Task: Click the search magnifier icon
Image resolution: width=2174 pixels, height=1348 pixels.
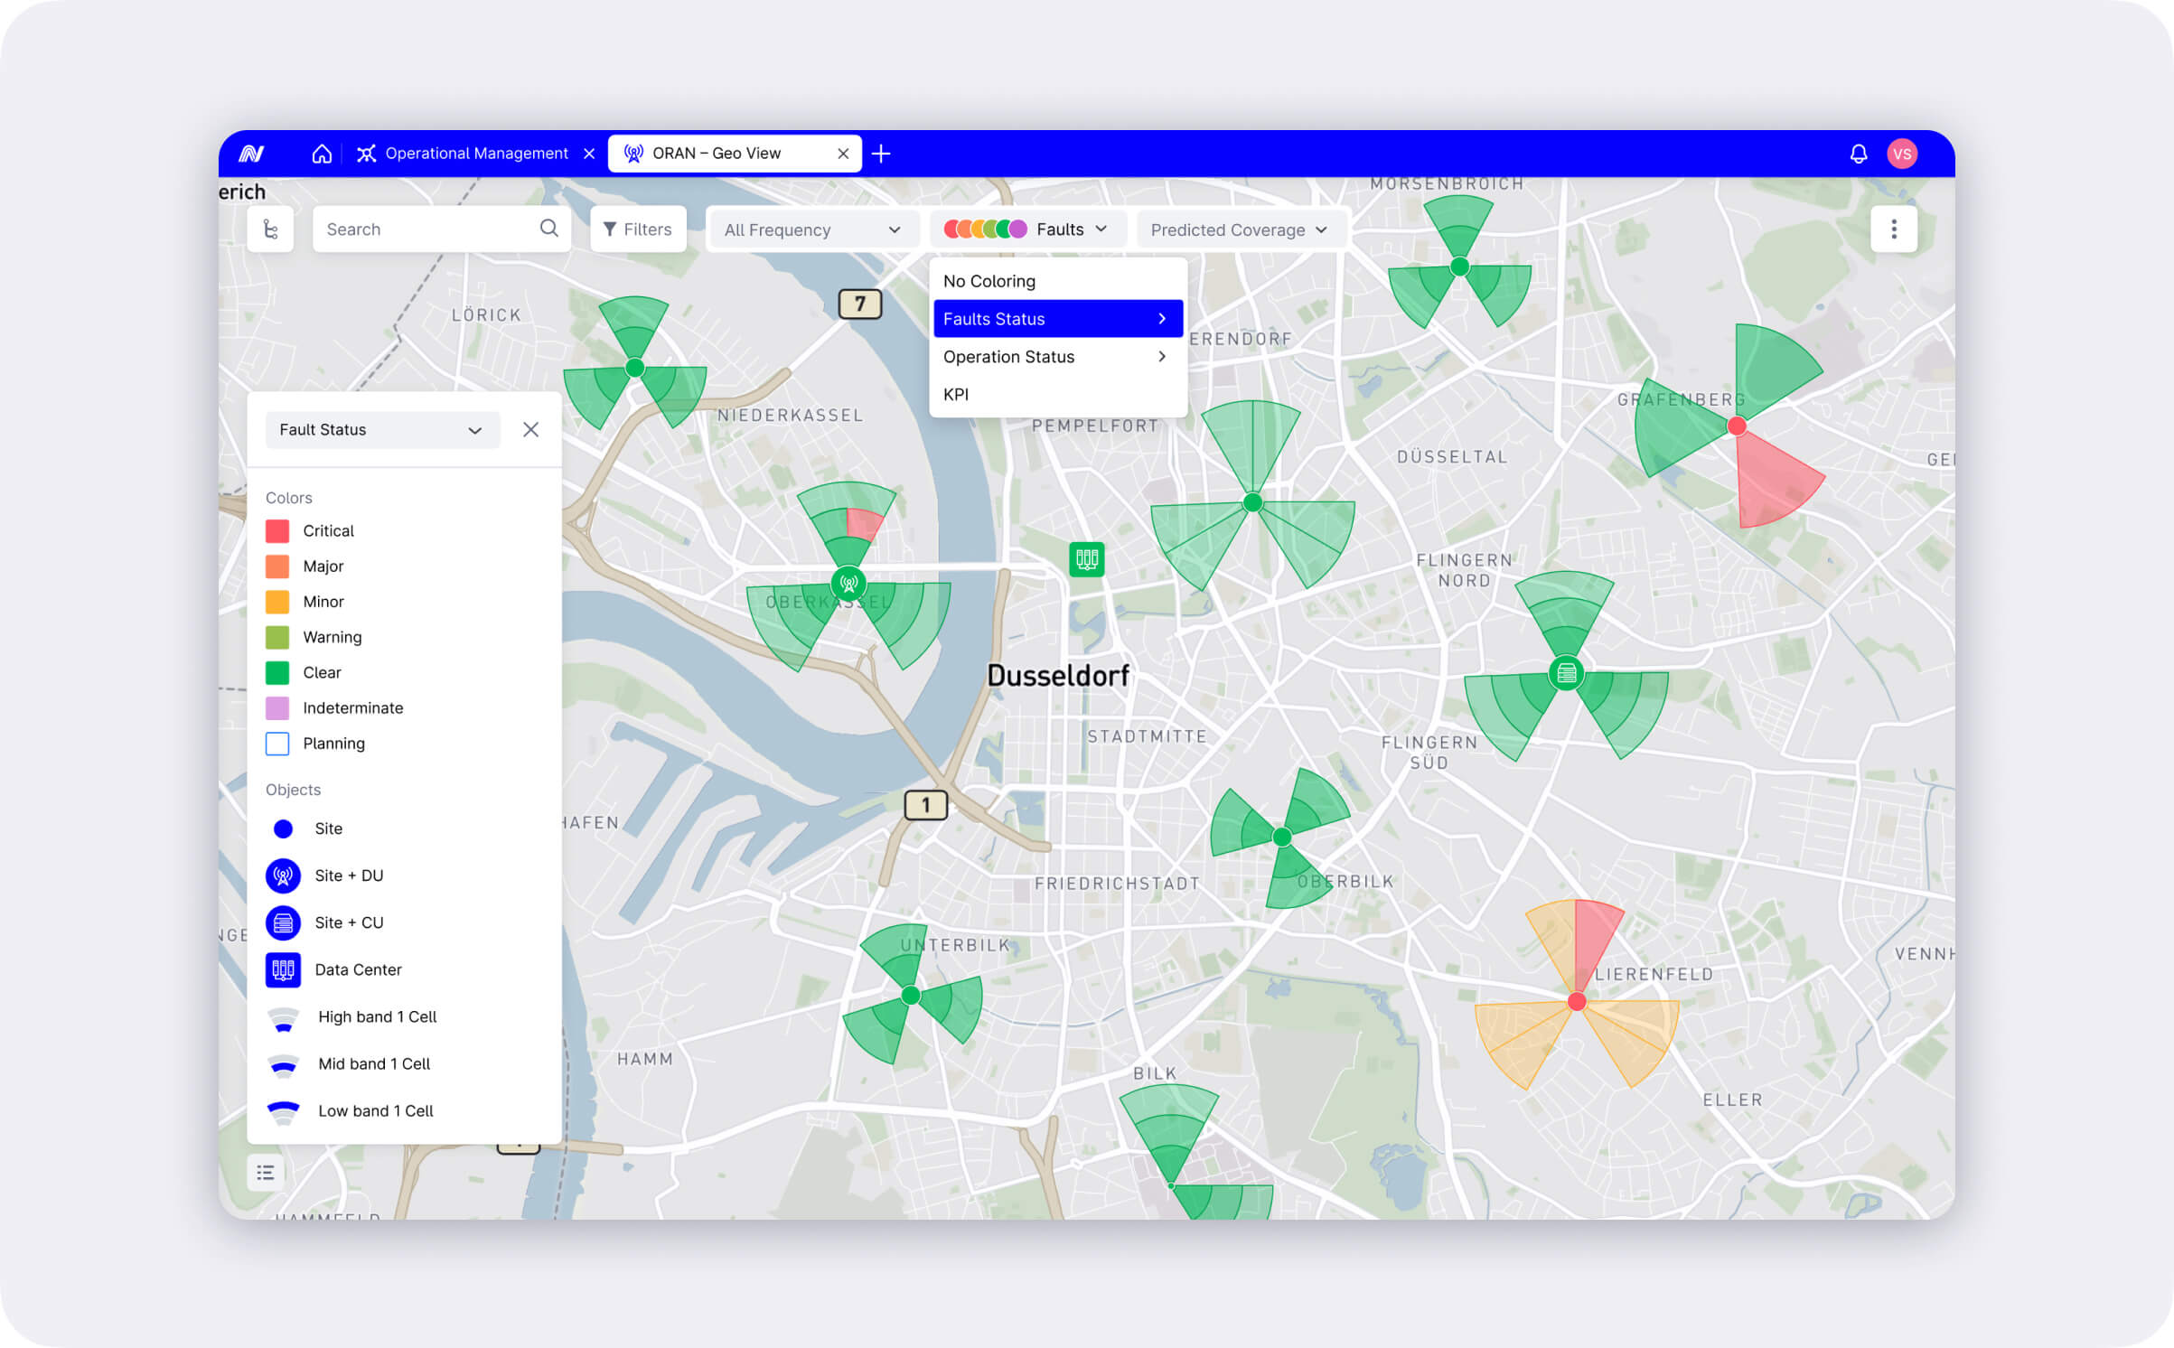Action: point(548,229)
